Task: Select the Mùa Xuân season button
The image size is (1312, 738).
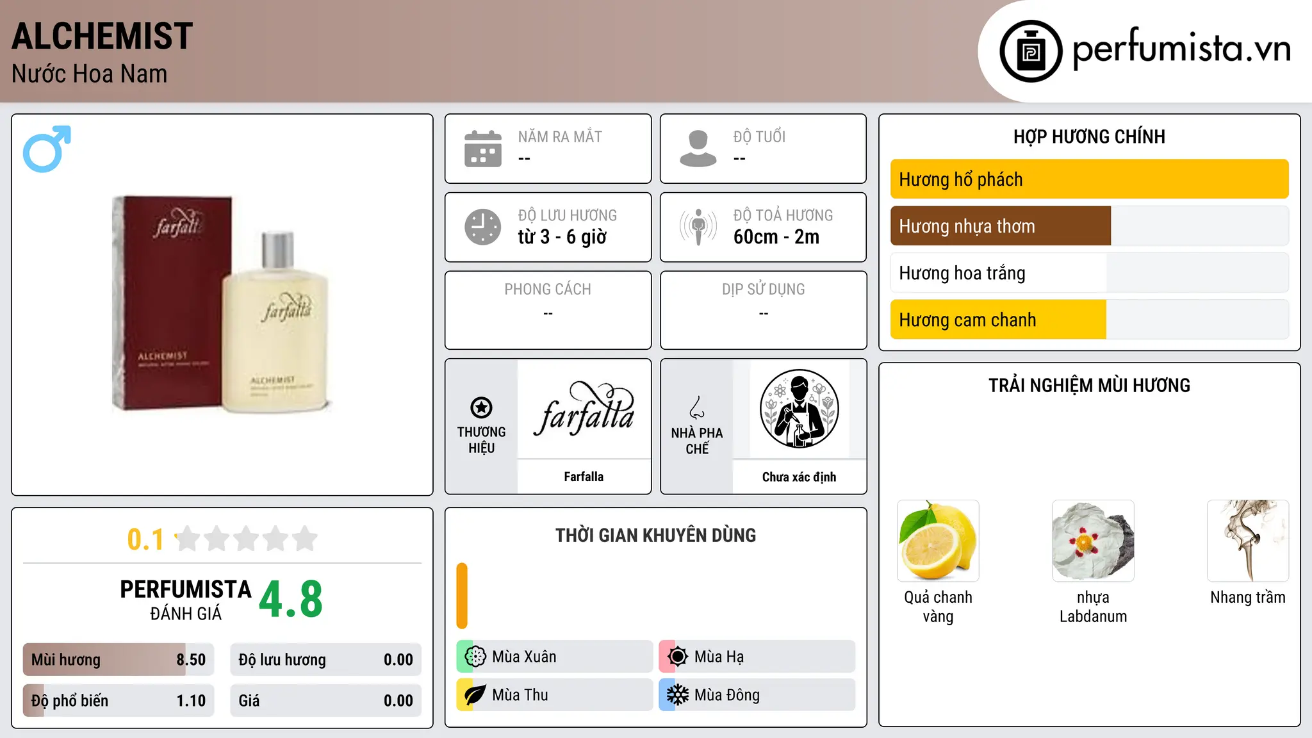Action: 555,657
